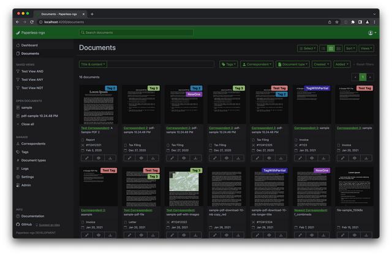Viewport: 392px width, 255px height.
Task: Preview the sample-pdf-file document via eye icon
Action: coord(141,235)
